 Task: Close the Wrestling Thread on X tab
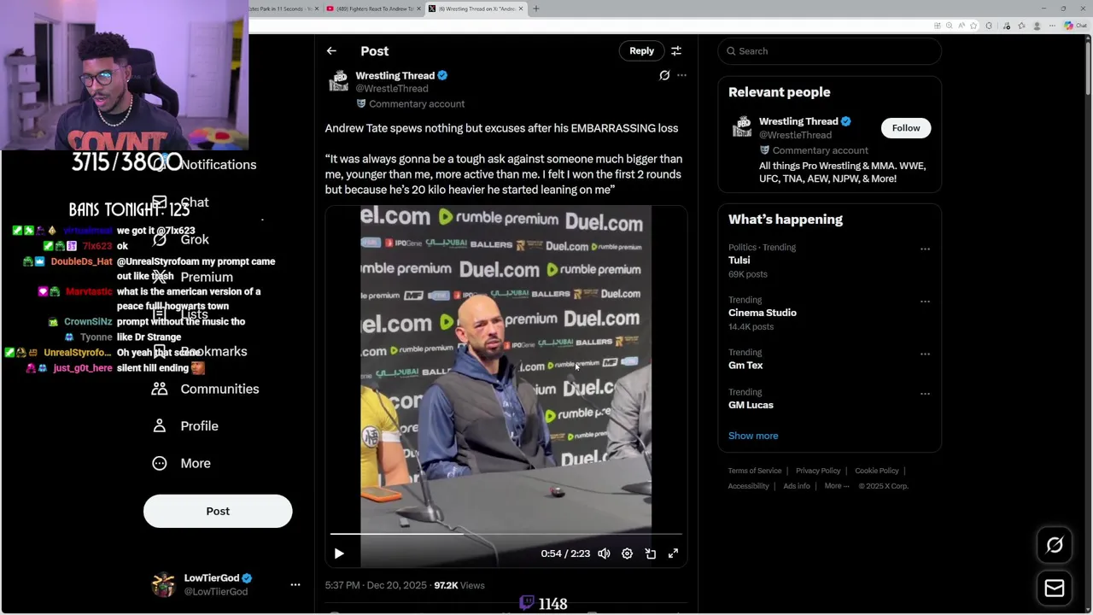point(521,9)
